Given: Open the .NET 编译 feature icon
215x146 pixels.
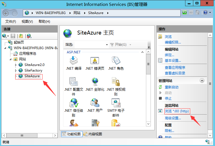Looking at the screenshot, I should pyautogui.click(x=74, y=60).
